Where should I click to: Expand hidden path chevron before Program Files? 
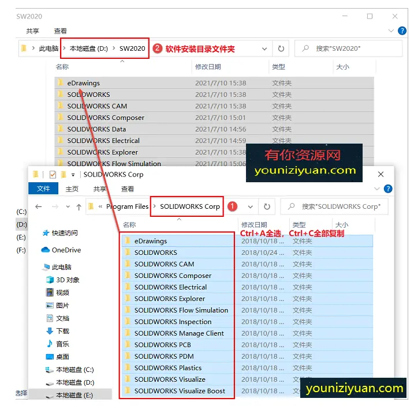coord(100,206)
